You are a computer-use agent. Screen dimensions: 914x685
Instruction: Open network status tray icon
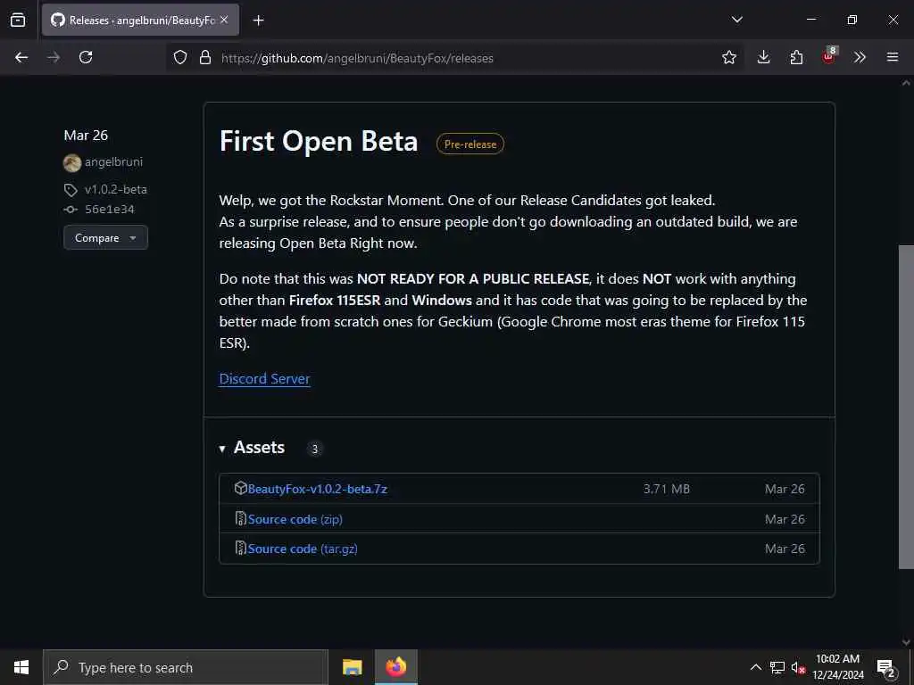point(777,667)
